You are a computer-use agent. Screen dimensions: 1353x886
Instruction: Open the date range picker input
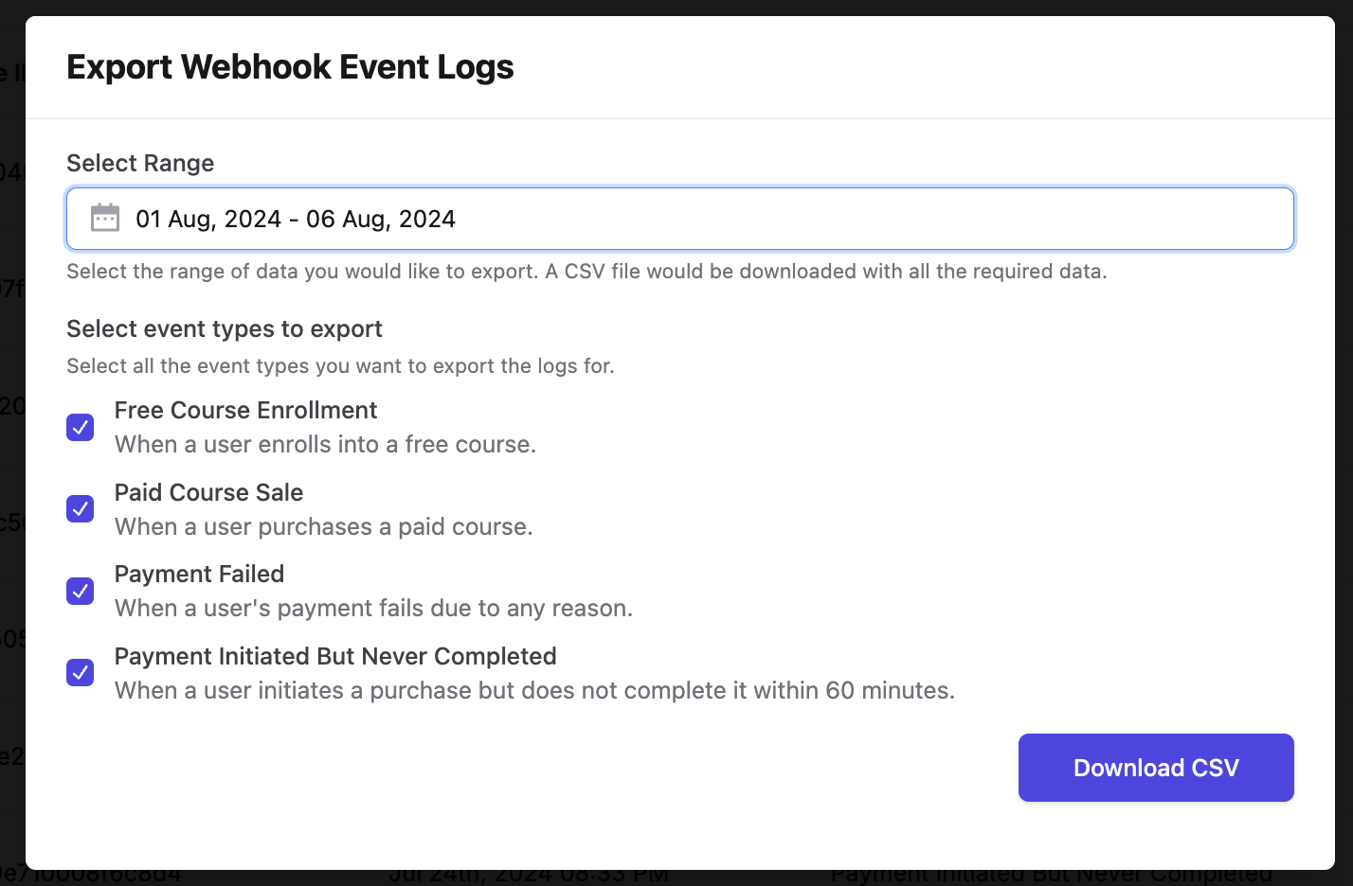pos(680,219)
